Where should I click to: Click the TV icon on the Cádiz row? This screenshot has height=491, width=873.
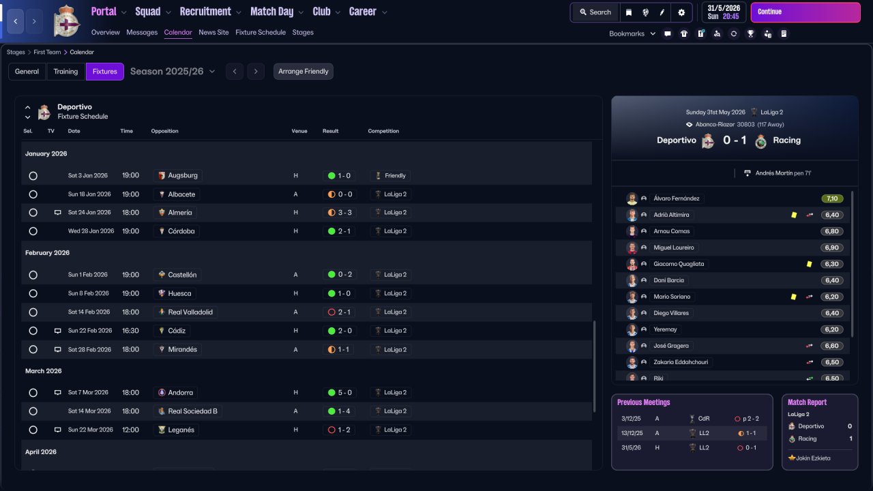[58, 331]
